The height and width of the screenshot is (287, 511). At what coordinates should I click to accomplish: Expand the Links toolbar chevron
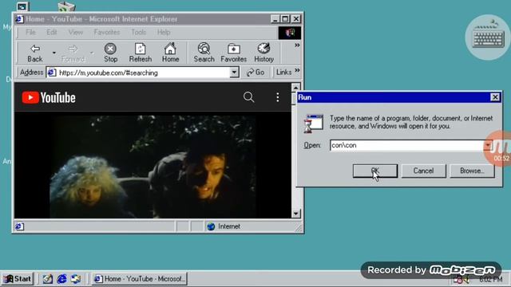click(297, 71)
